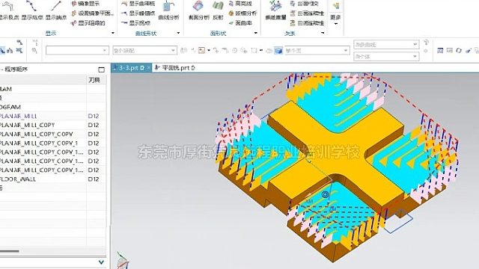Expand the 显示 group options arrow

113,33
